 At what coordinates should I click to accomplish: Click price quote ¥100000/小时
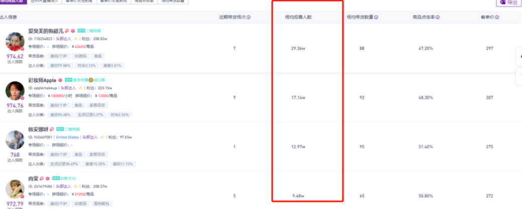click(x=60, y=96)
